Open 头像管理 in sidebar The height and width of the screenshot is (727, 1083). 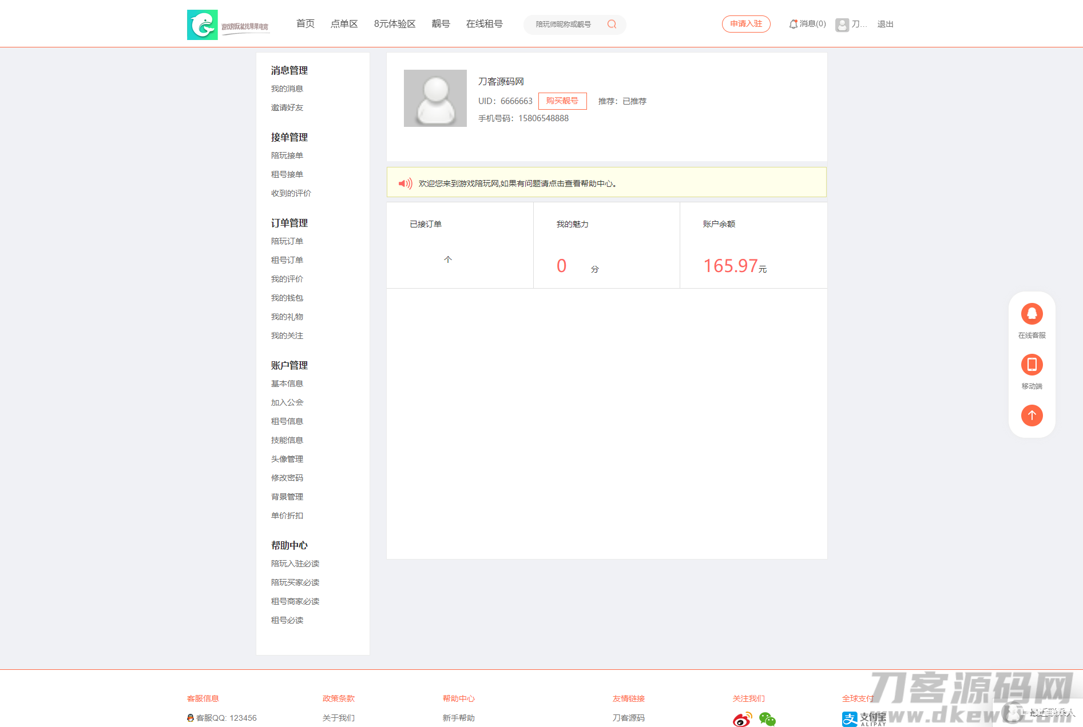pos(287,459)
